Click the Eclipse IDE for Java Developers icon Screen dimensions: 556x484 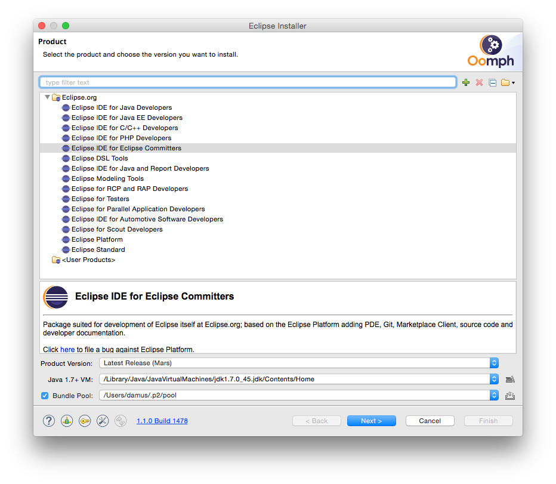tap(66, 107)
